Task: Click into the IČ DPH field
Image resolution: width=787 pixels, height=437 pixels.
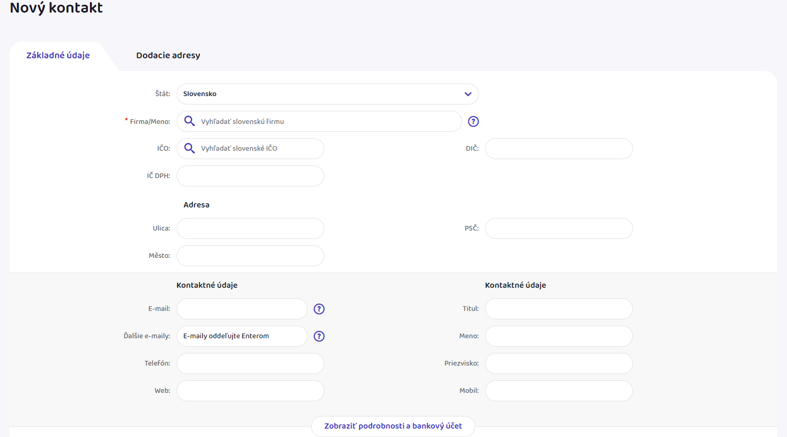Action: coord(250,176)
